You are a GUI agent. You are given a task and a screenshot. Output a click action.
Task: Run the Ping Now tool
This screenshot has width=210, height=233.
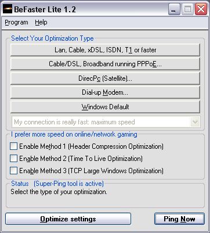click(x=179, y=219)
